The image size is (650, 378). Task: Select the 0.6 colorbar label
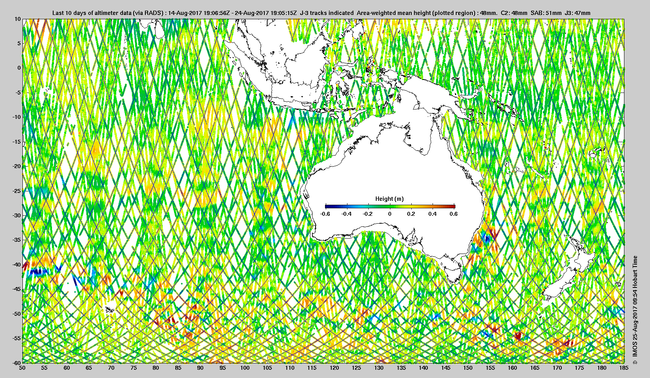click(x=454, y=214)
